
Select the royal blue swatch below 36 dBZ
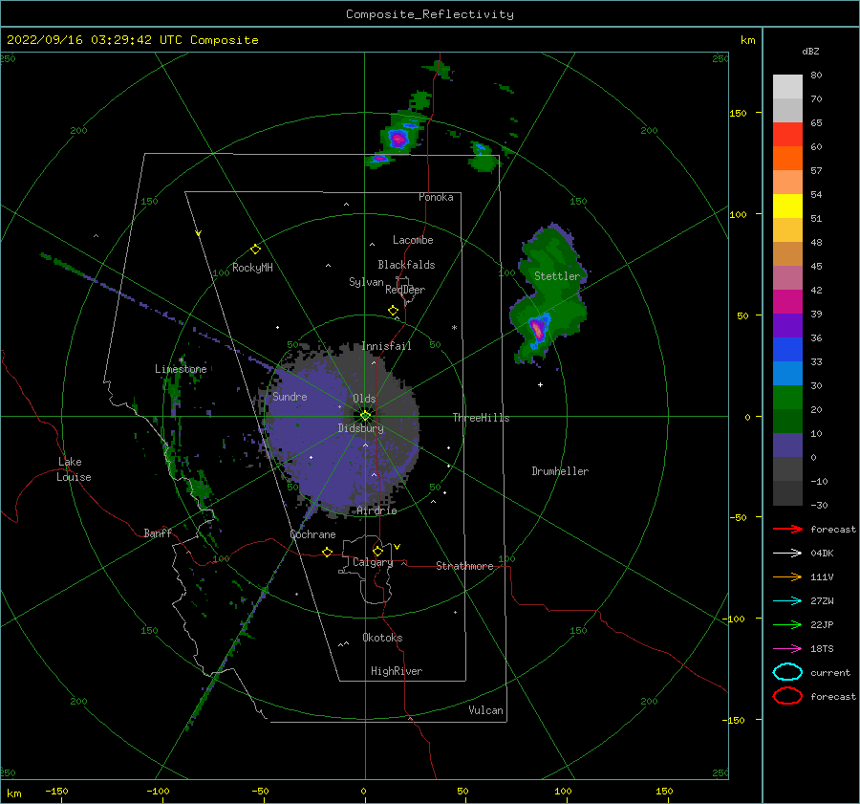tap(787, 350)
